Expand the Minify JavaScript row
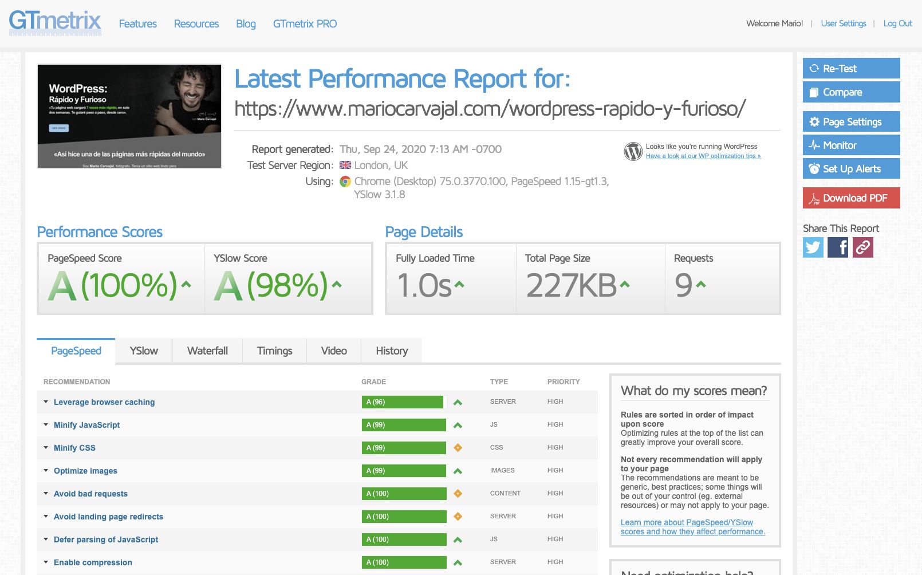The height and width of the screenshot is (575, 922). pos(86,425)
